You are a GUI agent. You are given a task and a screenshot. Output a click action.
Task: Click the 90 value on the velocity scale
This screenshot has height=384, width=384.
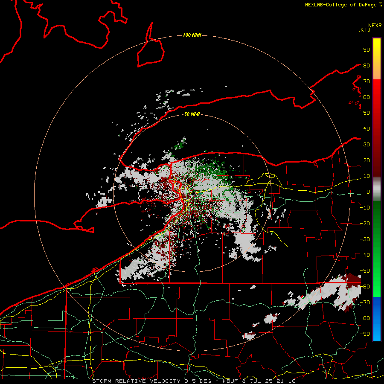click(x=367, y=50)
